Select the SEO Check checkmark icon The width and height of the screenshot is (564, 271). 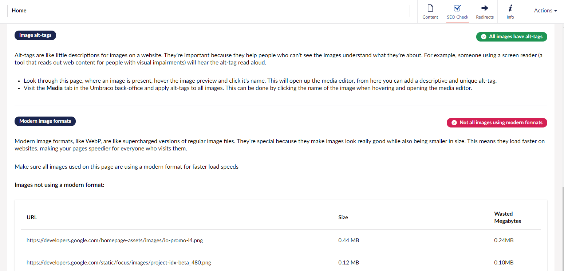pos(457,7)
